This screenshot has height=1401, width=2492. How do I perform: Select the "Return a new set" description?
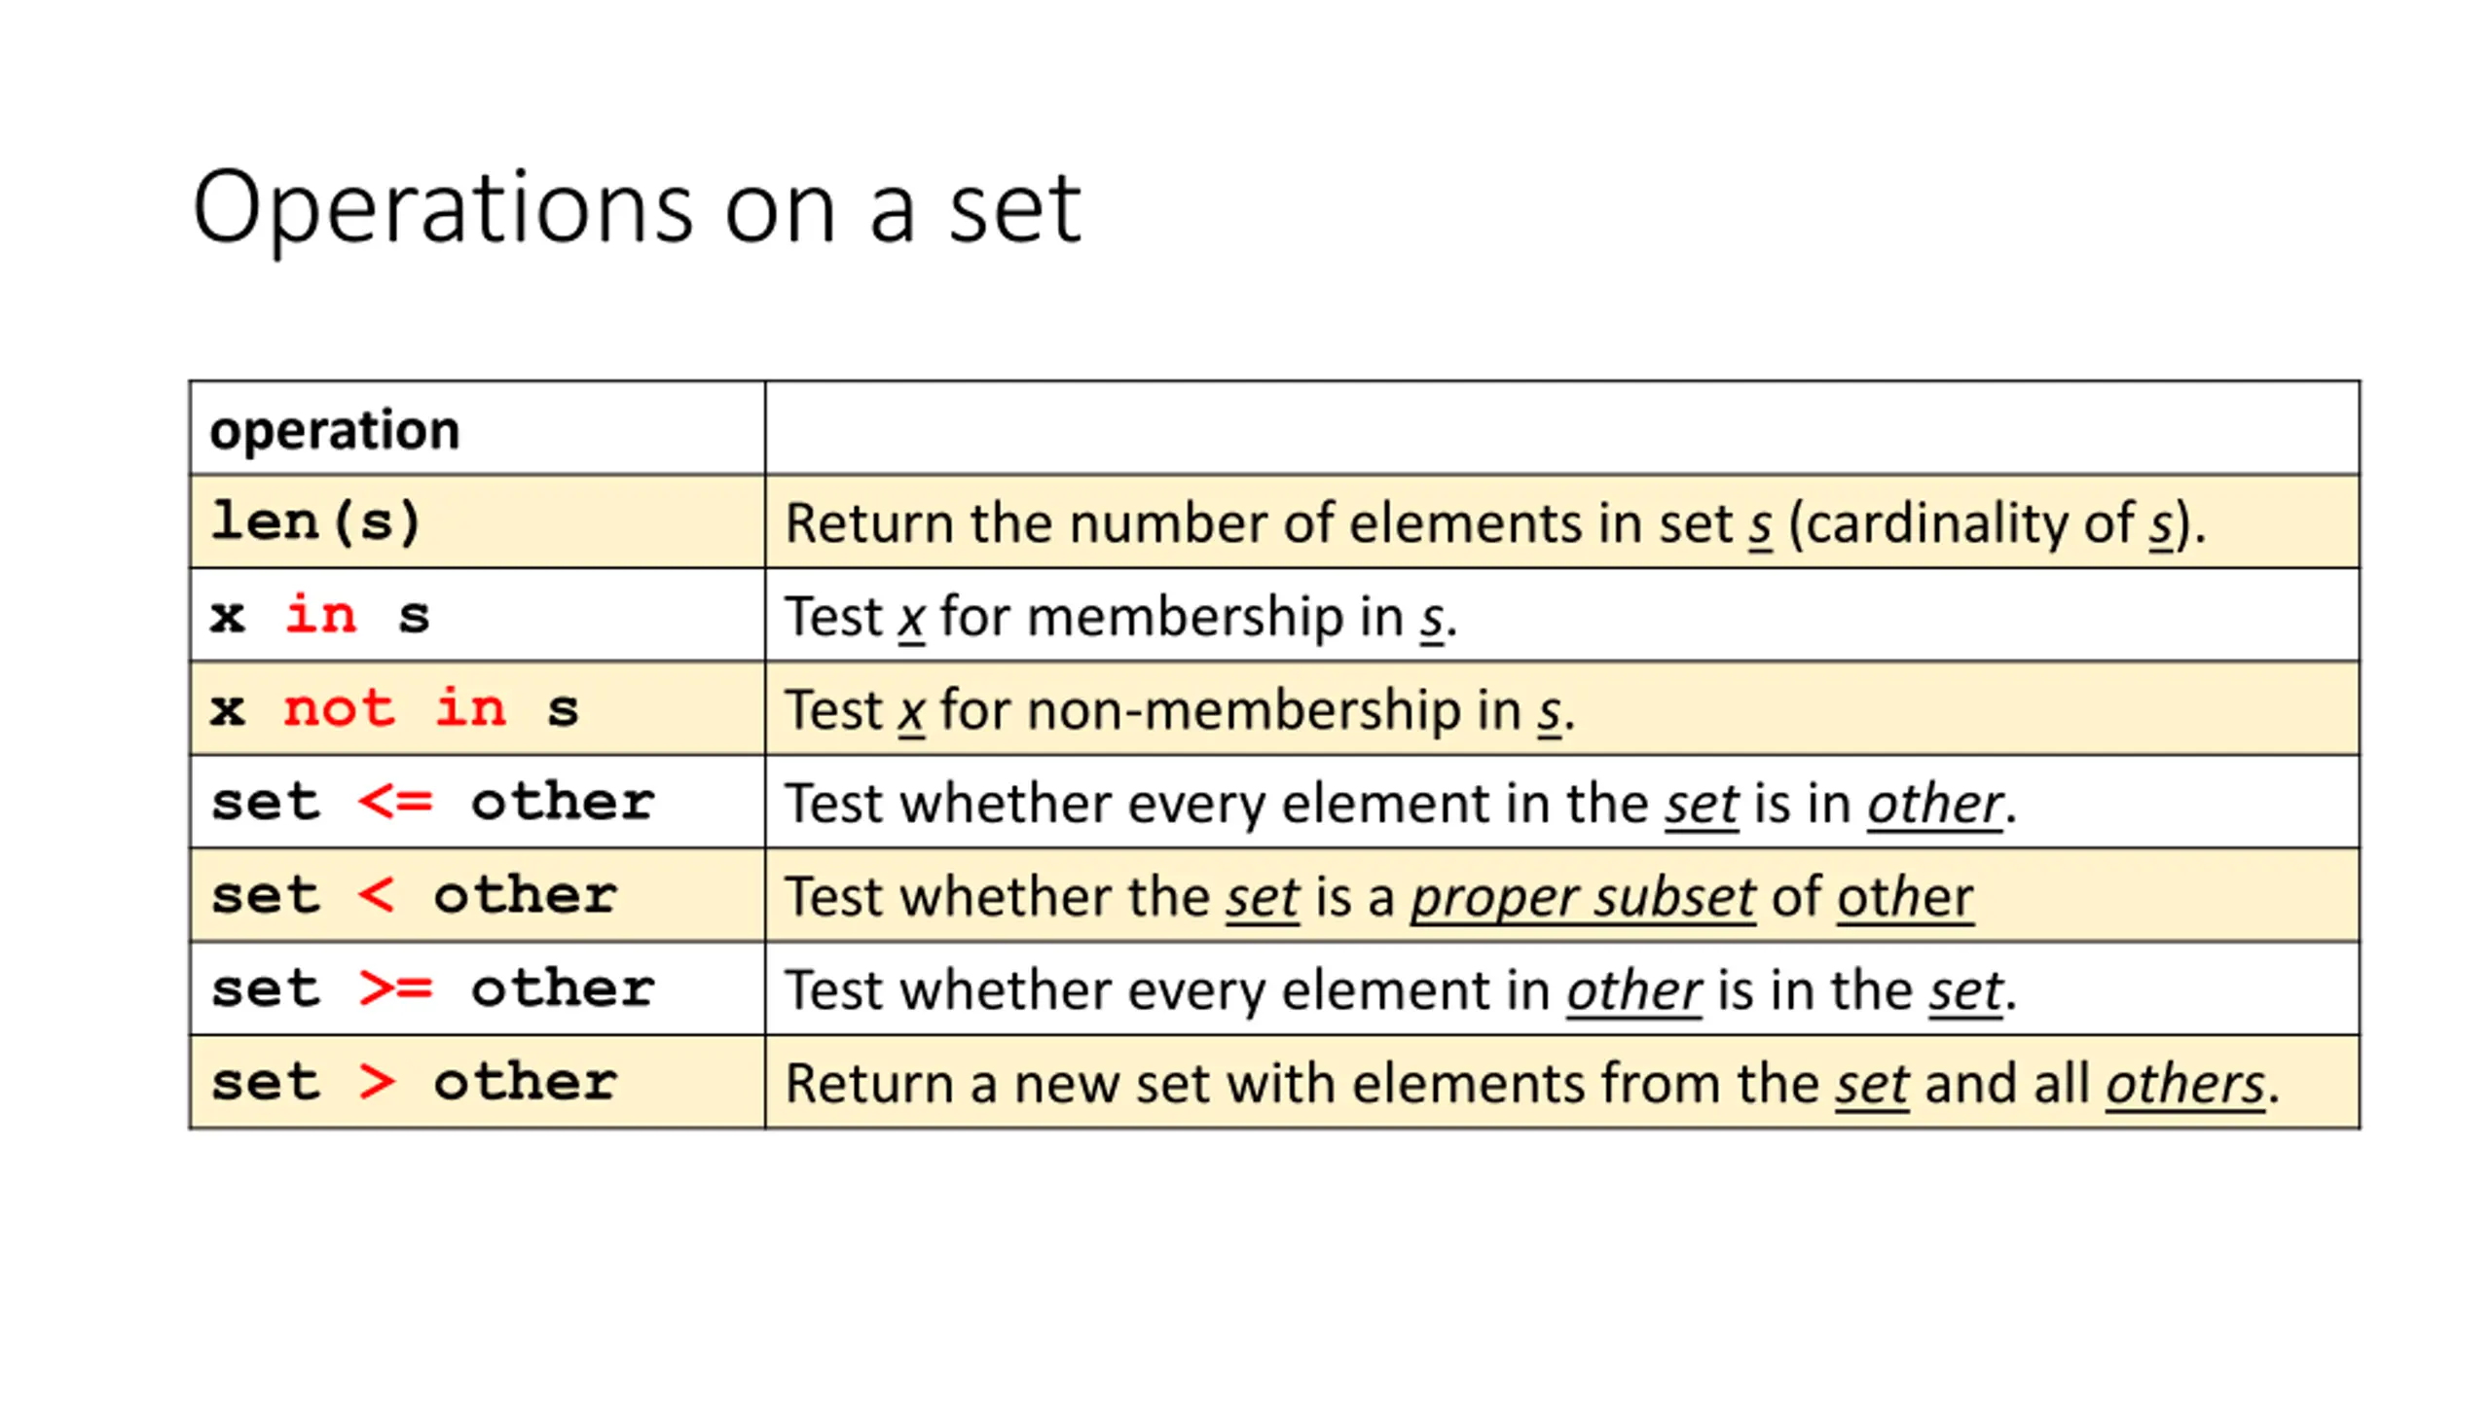[1530, 1084]
